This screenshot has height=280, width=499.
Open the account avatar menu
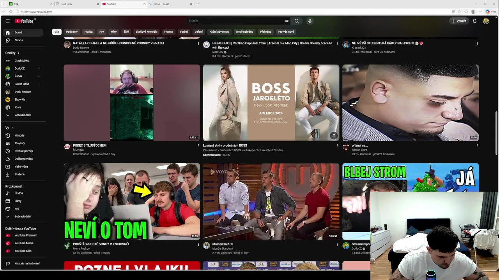pyautogui.click(x=486, y=21)
